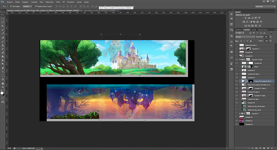Viewport: 277px width, 150px height.
Task: Select the Hand tool
Action: [x=3, y=83]
